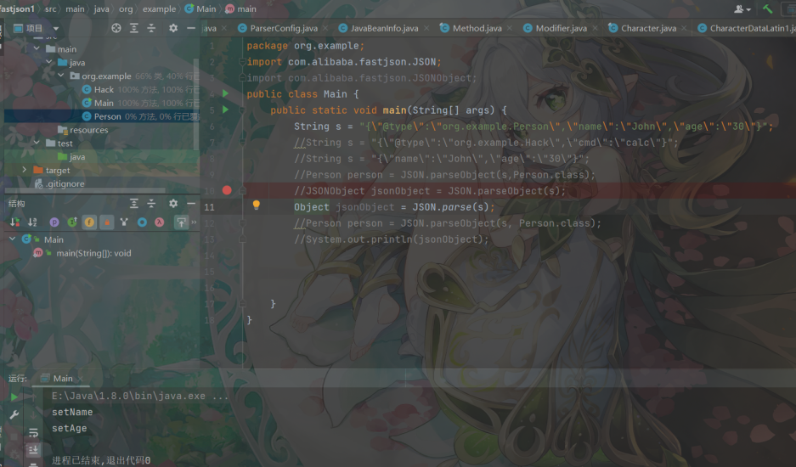Open structure panel settings gear

click(x=173, y=204)
